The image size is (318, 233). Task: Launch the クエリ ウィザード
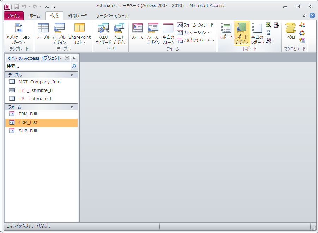click(103, 33)
